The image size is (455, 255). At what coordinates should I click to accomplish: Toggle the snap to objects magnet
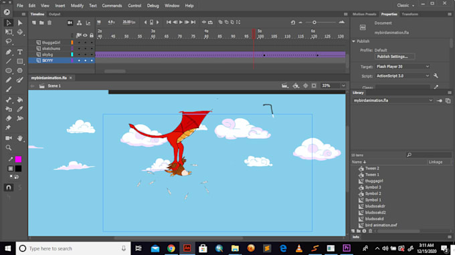click(9, 188)
